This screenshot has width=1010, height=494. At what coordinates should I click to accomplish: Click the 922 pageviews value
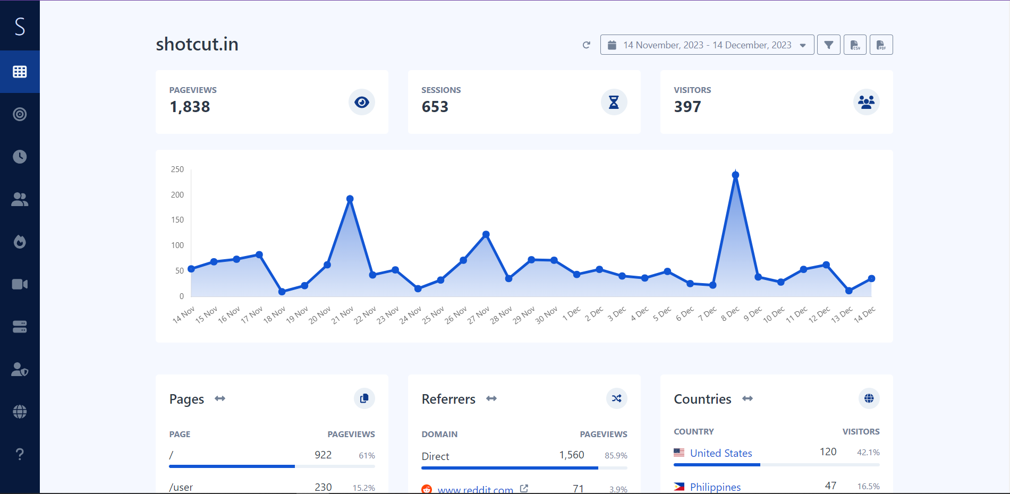coord(323,455)
